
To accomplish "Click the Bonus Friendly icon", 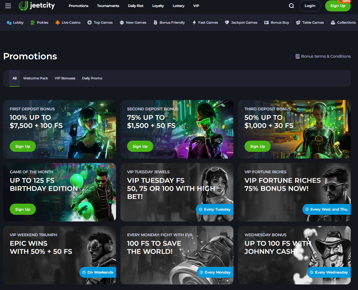I will click(155, 23).
